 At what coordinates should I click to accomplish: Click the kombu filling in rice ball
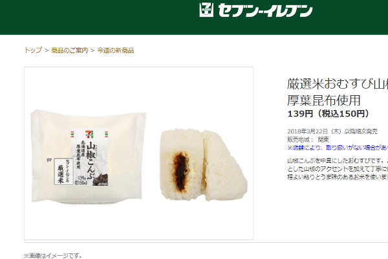click(180, 171)
